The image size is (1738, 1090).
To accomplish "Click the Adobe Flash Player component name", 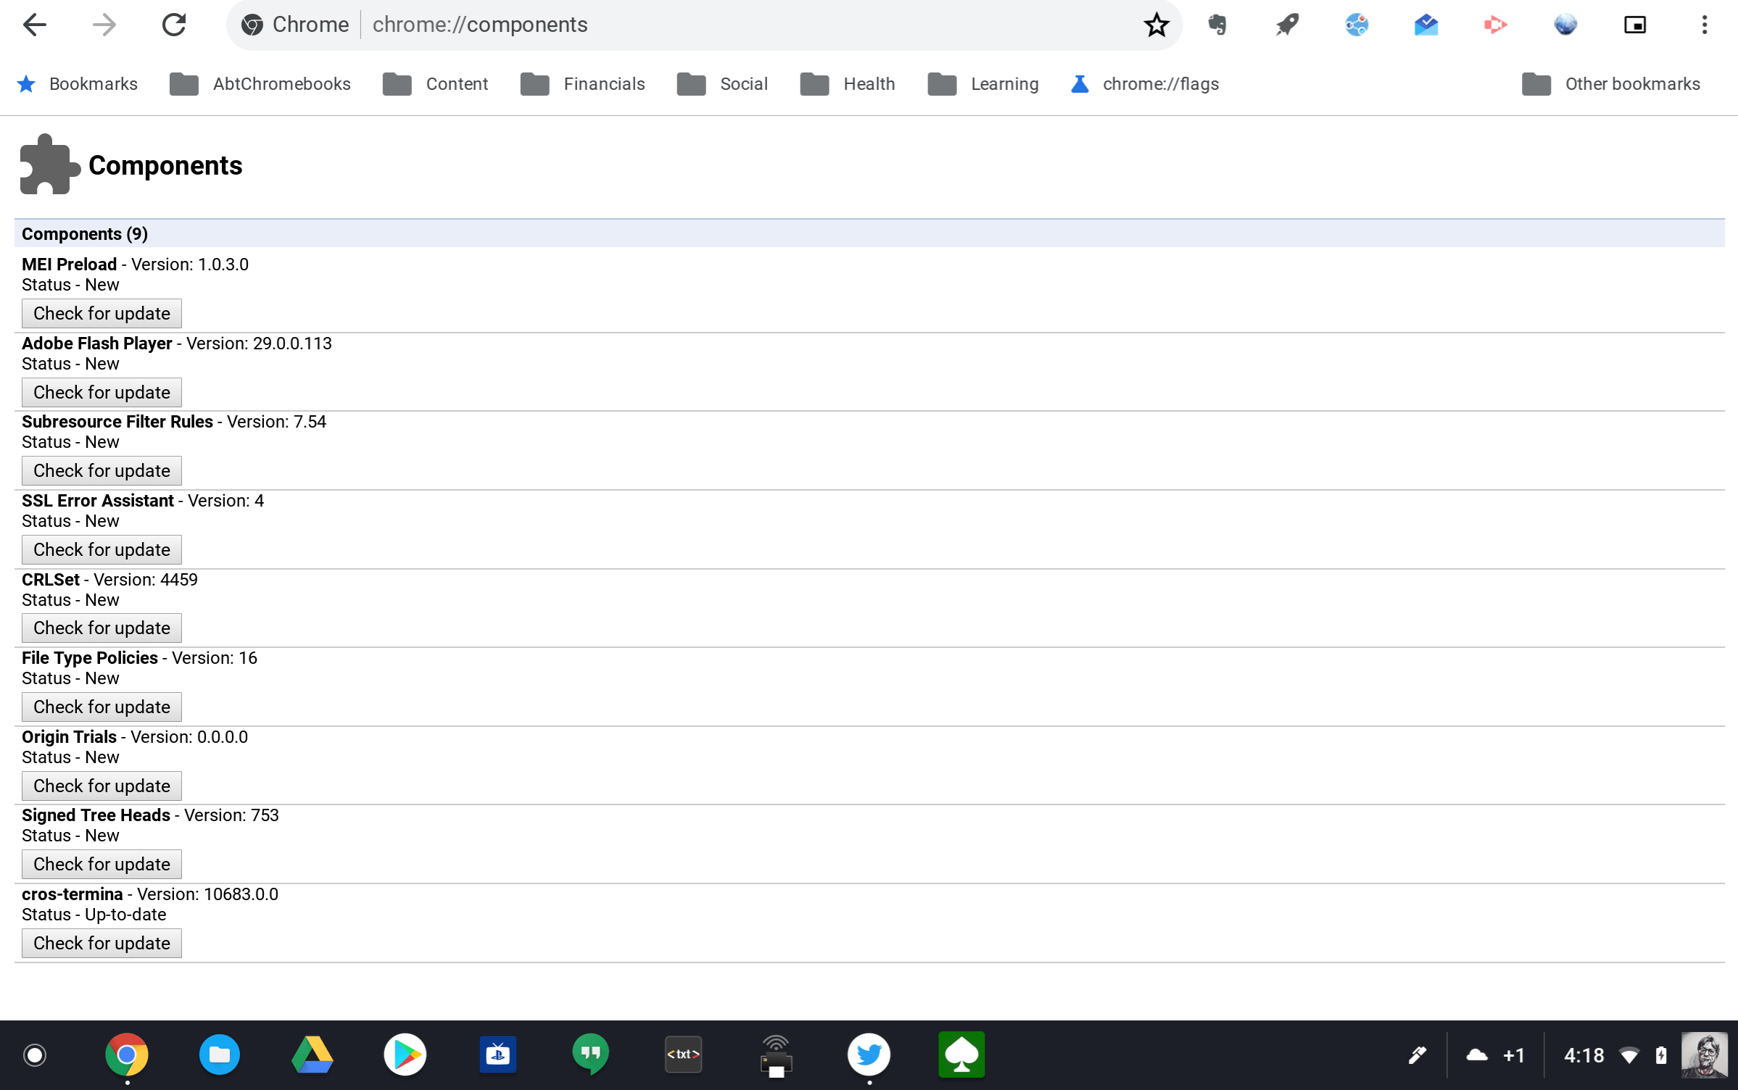I will point(97,344).
